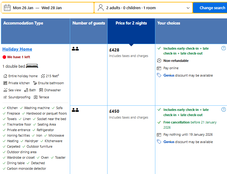The height and width of the screenshot is (174, 227).
Task: Select the Price for 2 nights column header
Action: (x=131, y=23)
